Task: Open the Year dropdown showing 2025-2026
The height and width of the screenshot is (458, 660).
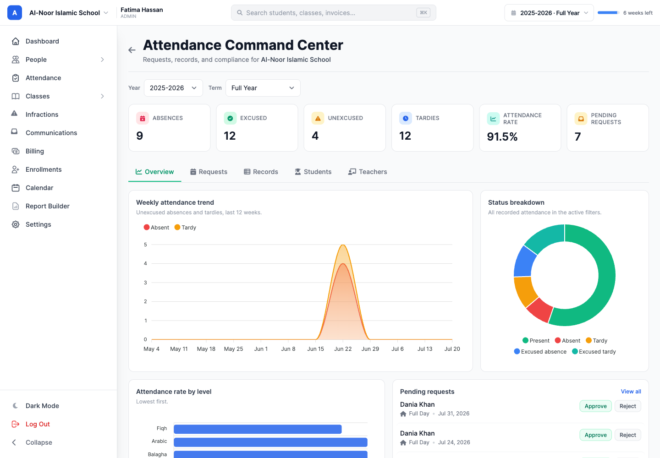Action: (173, 88)
